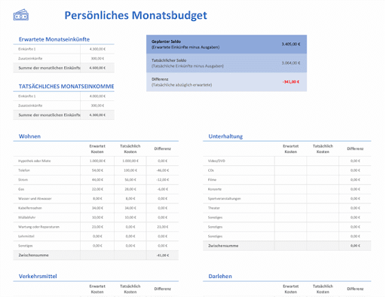Viewport: 386px width, 297px height.
Task: Click the Wohnen section heading
Action: point(29,136)
